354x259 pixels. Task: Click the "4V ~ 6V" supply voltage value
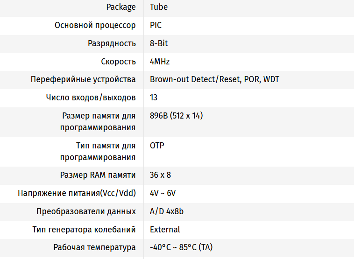(x=163, y=193)
